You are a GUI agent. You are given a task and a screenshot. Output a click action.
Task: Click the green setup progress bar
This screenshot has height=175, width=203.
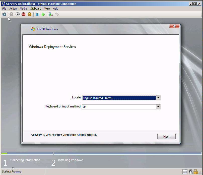(4, 153)
